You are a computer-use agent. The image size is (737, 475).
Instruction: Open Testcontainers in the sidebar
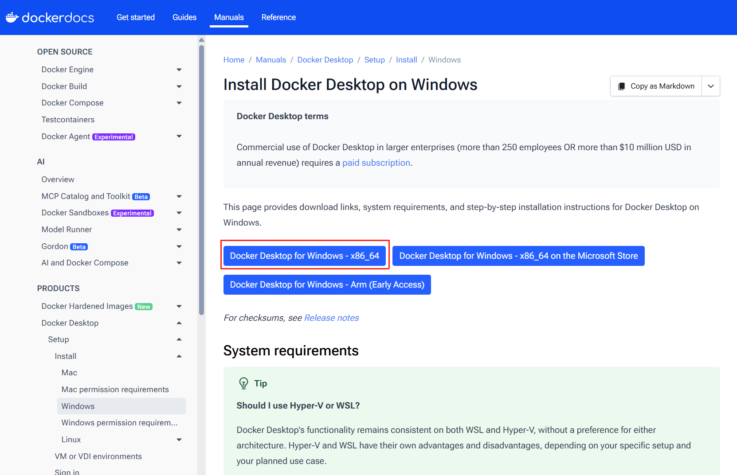68,120
